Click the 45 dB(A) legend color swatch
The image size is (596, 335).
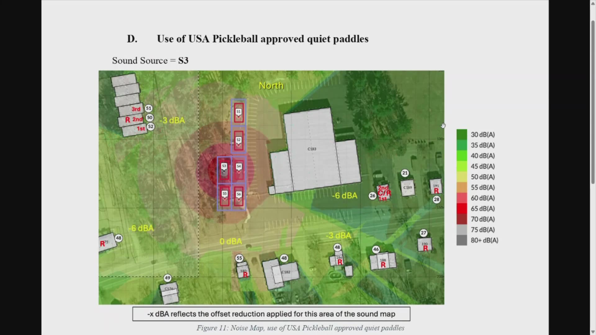pos(462,166)
